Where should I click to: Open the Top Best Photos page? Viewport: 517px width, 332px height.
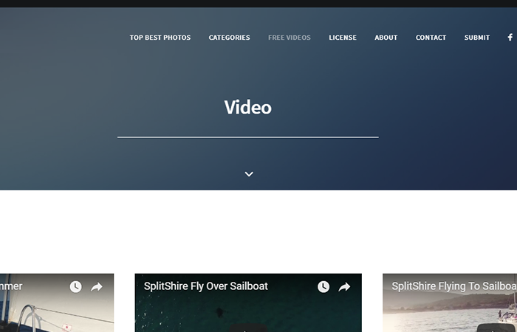coord(160,38)
